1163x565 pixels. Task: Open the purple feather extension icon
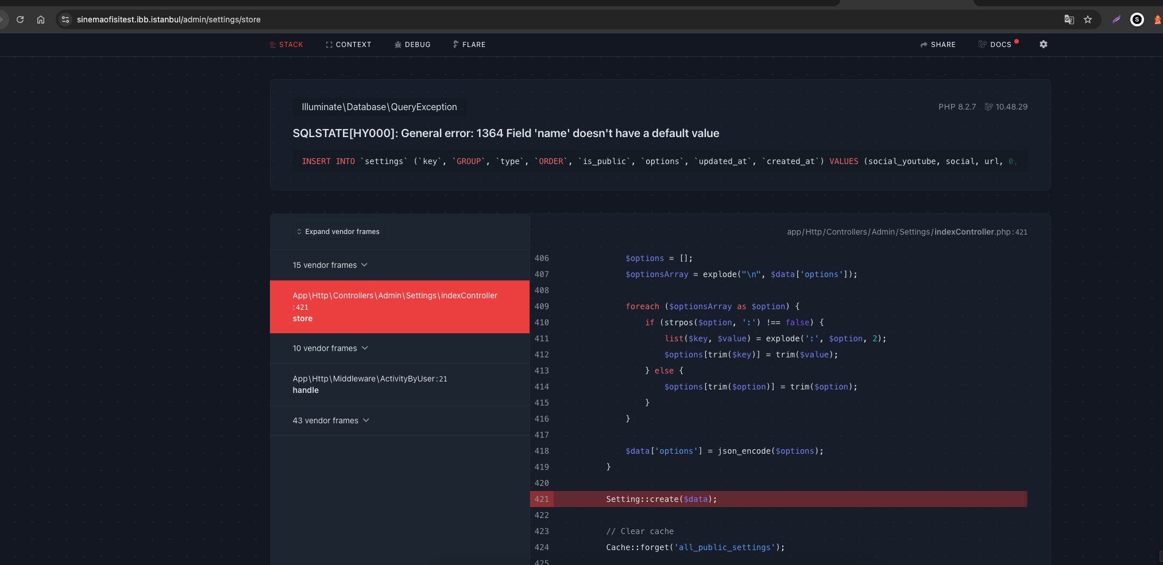coord(1116,20)
